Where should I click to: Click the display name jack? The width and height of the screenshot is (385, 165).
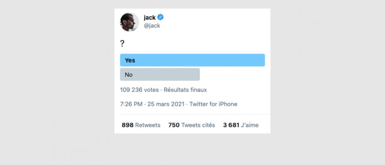tap(150, 17)
